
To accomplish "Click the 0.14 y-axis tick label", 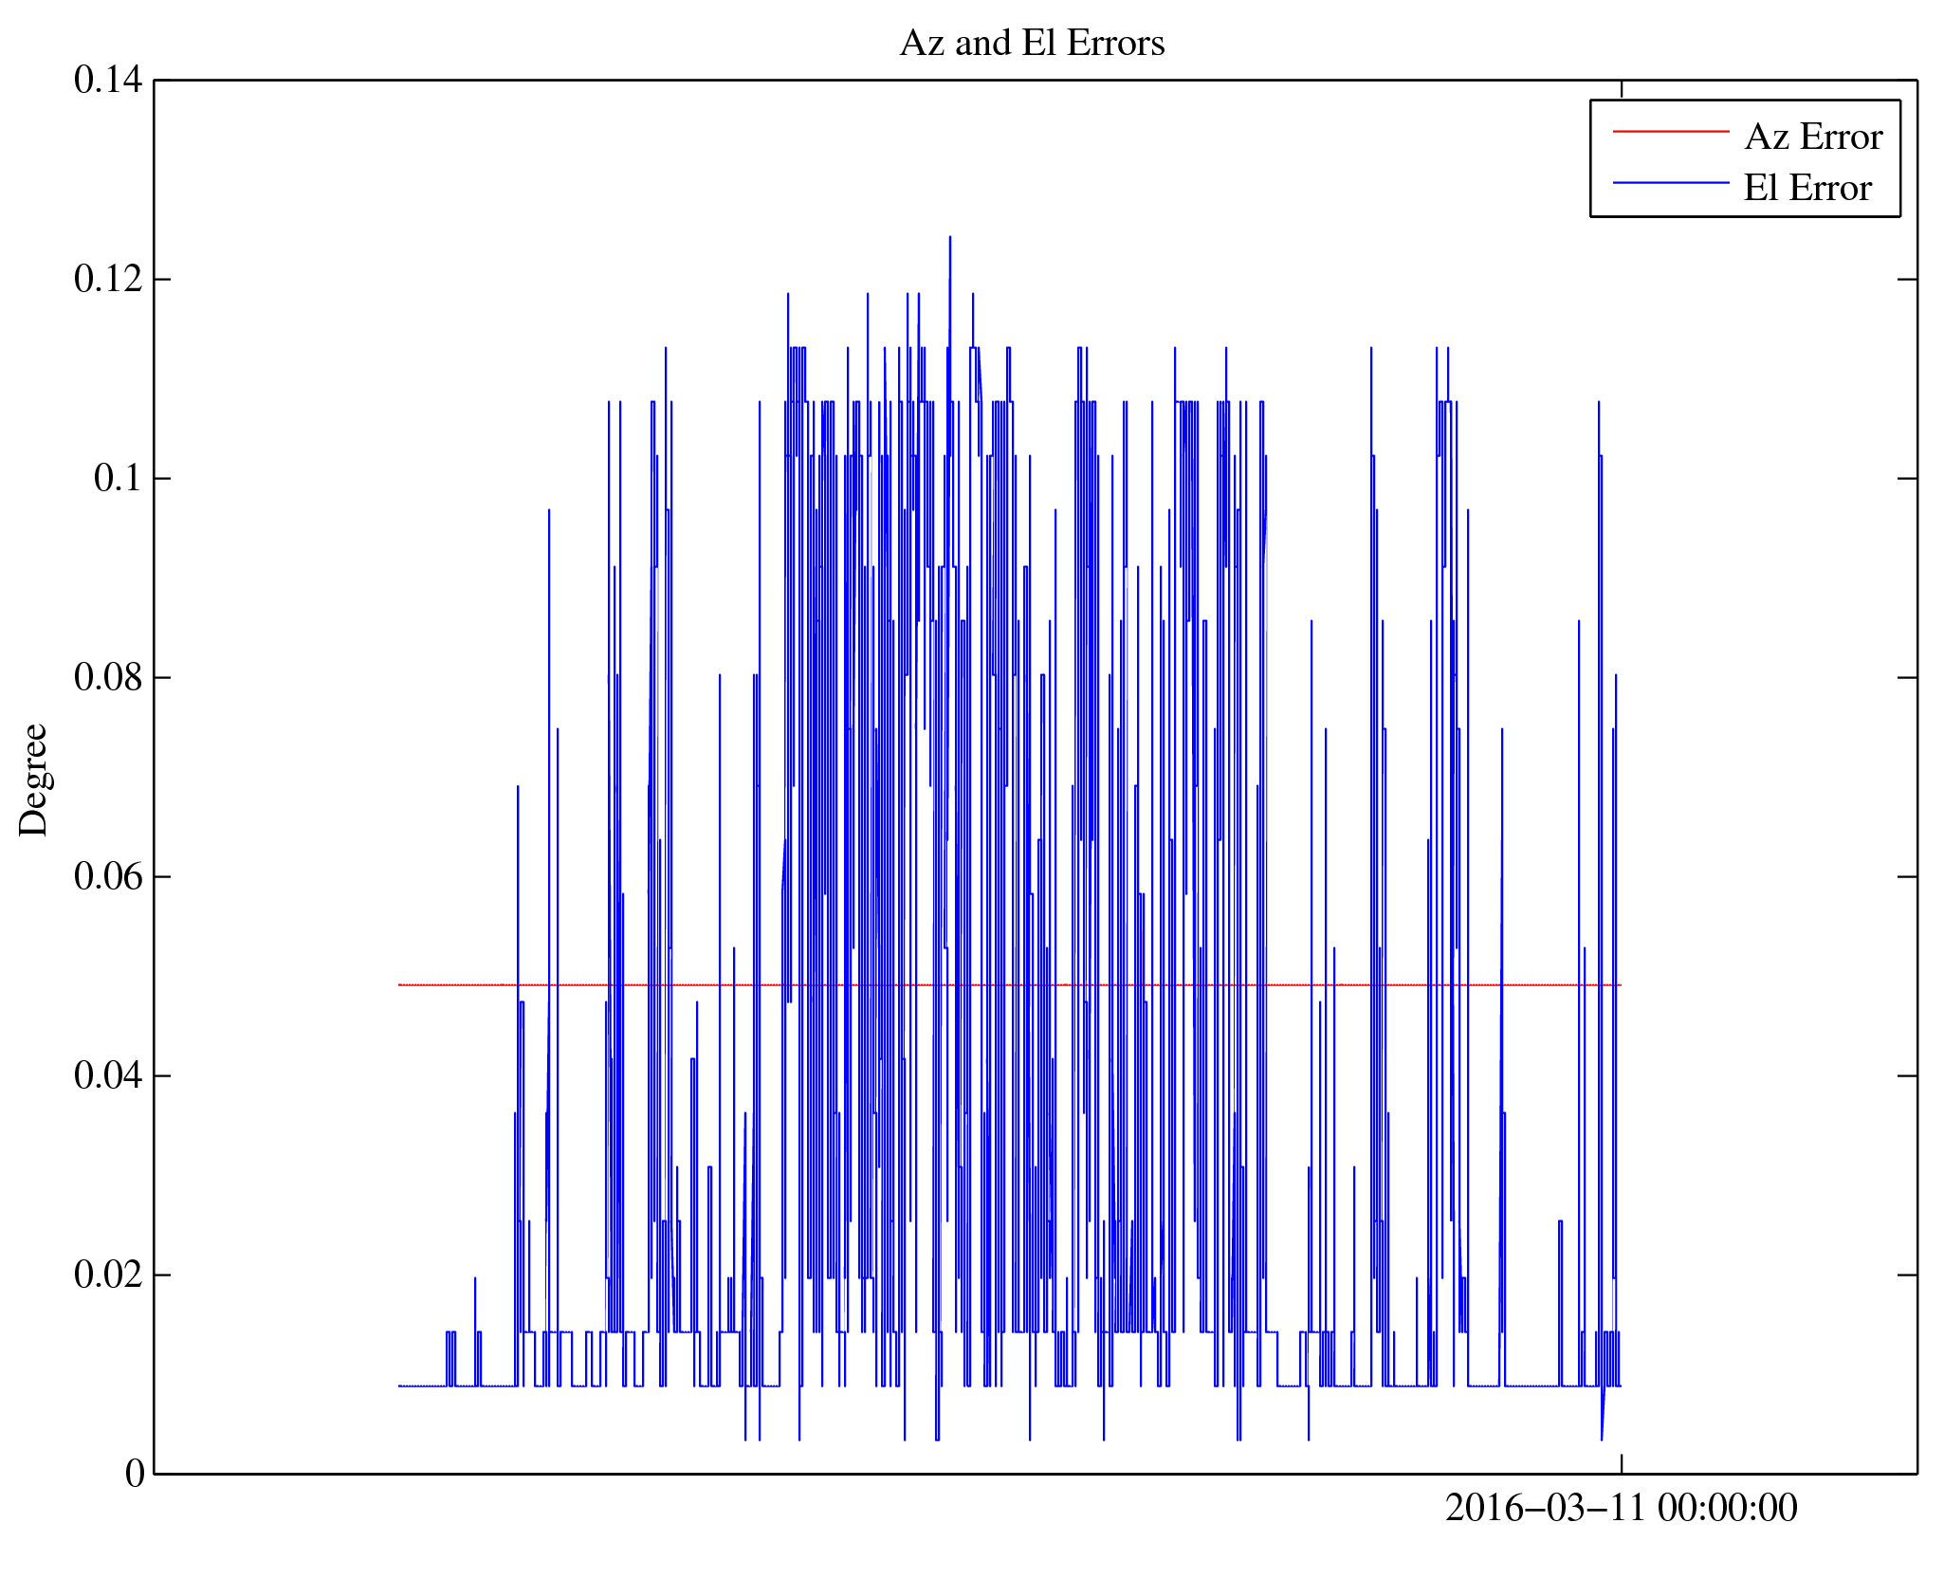I will pyautogui.click(x=108, y=81).
